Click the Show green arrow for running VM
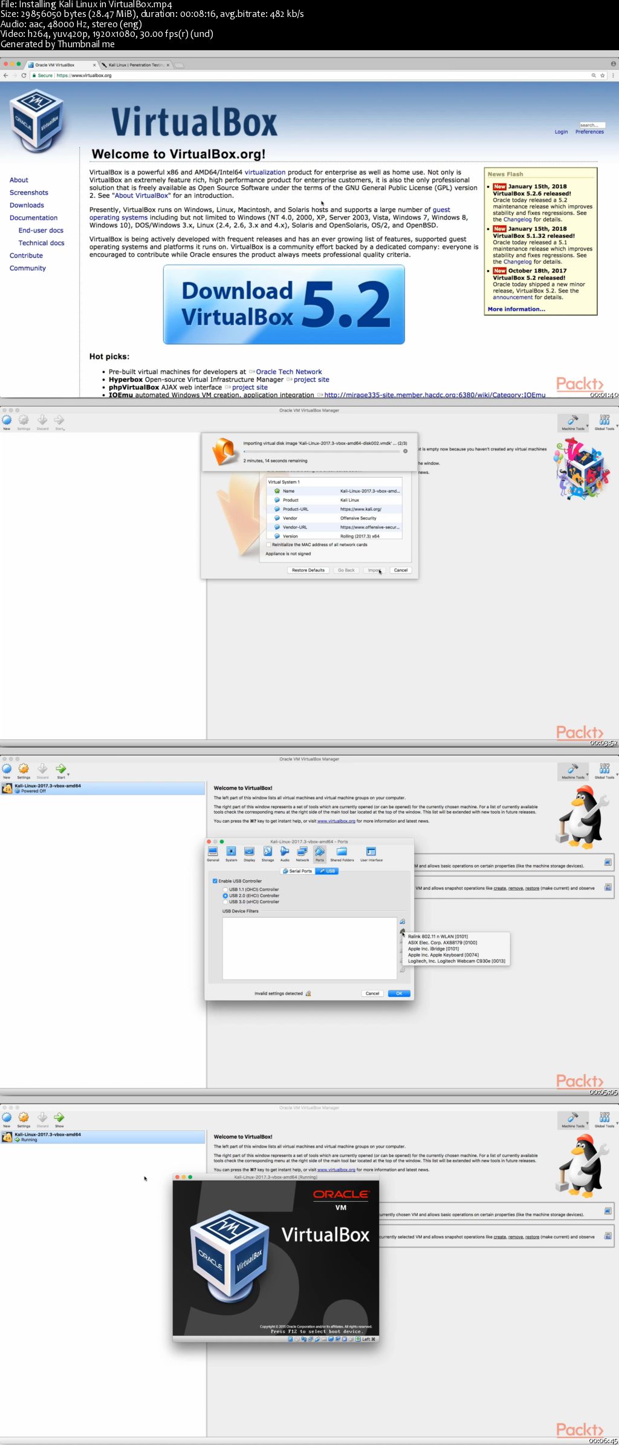The width and height of the screenshot is (619, 1445). coord(59,1117)
